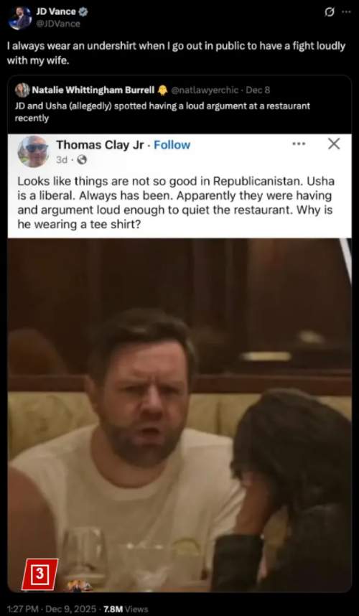Viewport: 359px width, 616px height.
Task: Click the Grok icon beside the more menu
Action: click(329, 12)
